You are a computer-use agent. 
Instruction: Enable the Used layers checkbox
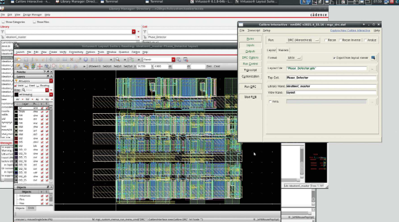coord(26,86)
